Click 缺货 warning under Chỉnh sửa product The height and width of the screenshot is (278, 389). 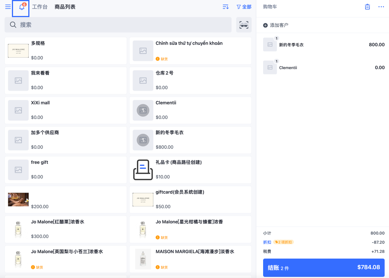click(x=162, y=59)
